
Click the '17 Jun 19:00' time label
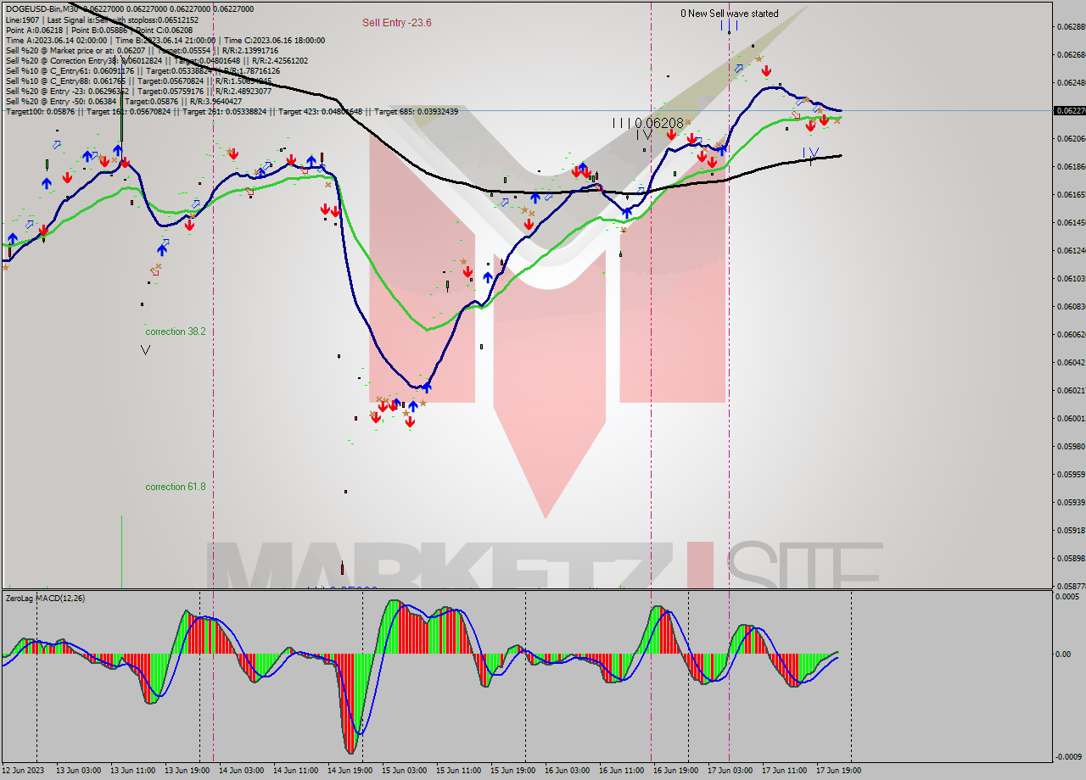[x=839, y=771]
